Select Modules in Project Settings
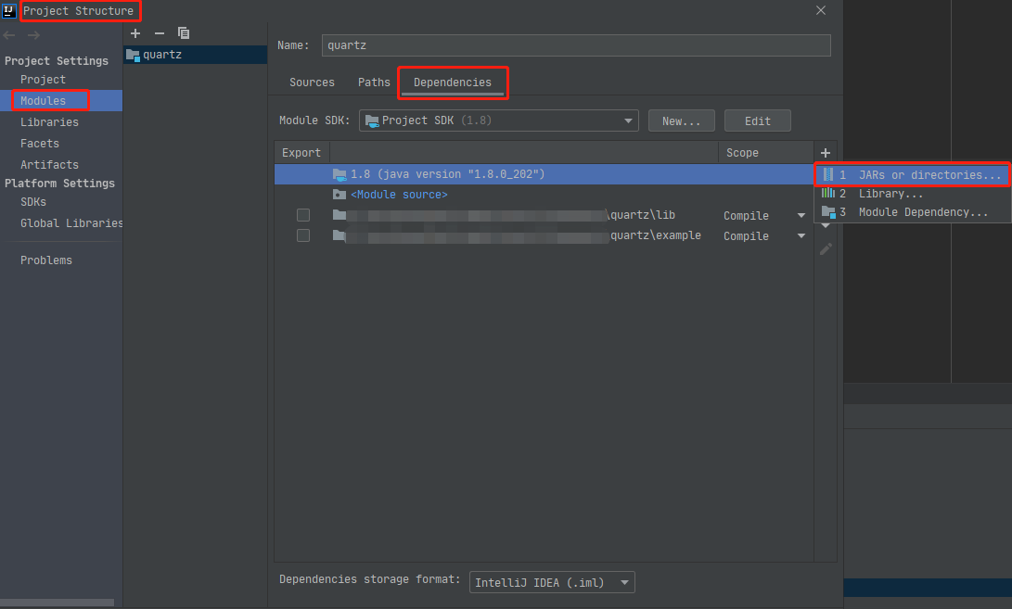 (x=61, y=101)
